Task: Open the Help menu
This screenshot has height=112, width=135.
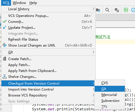Action: (33, 3)
